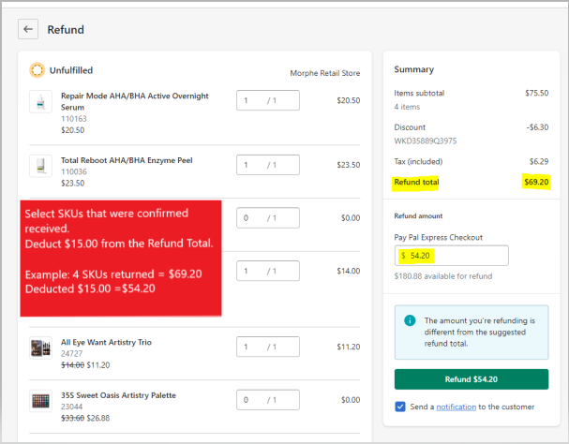This screenshot has height=444, width=569.
Task: Open the 35S Sweet Oasis Palette thumbnail
Action: click(x=40, y=401)
